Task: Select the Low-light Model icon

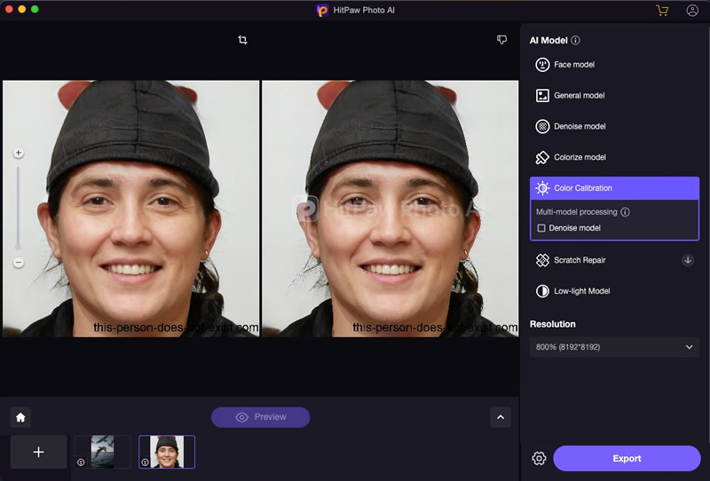Action: [x=542, y=291]
